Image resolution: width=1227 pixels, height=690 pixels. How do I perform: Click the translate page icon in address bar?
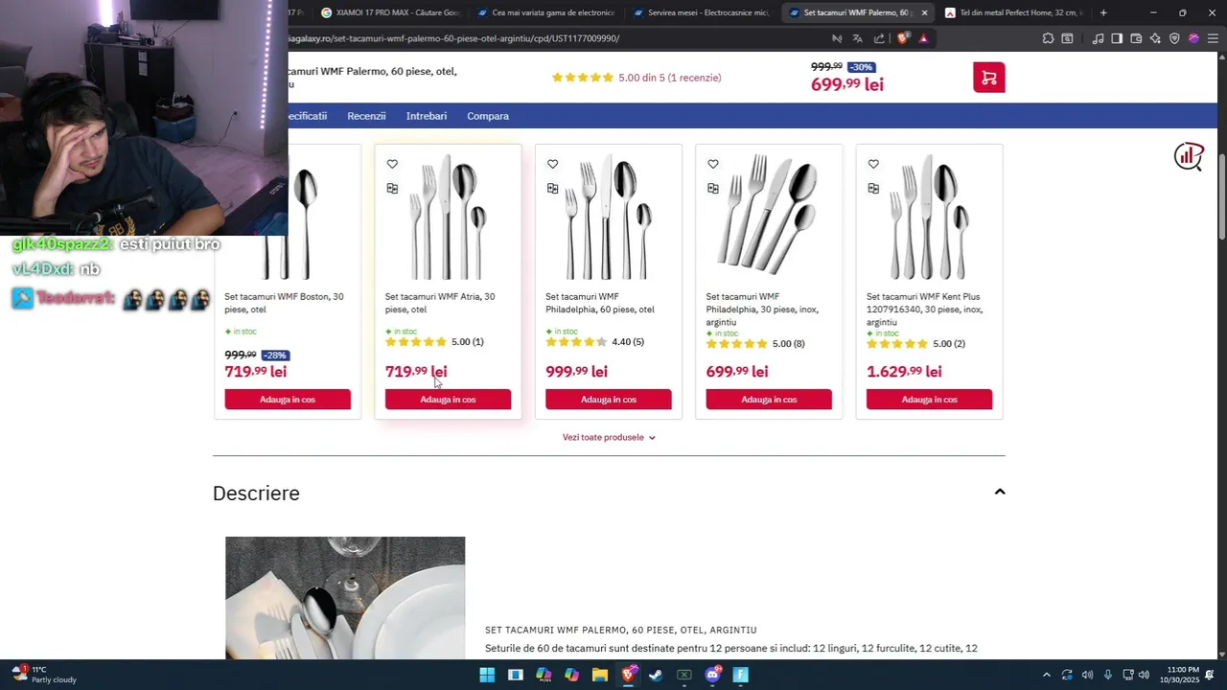tap(857, 38)
